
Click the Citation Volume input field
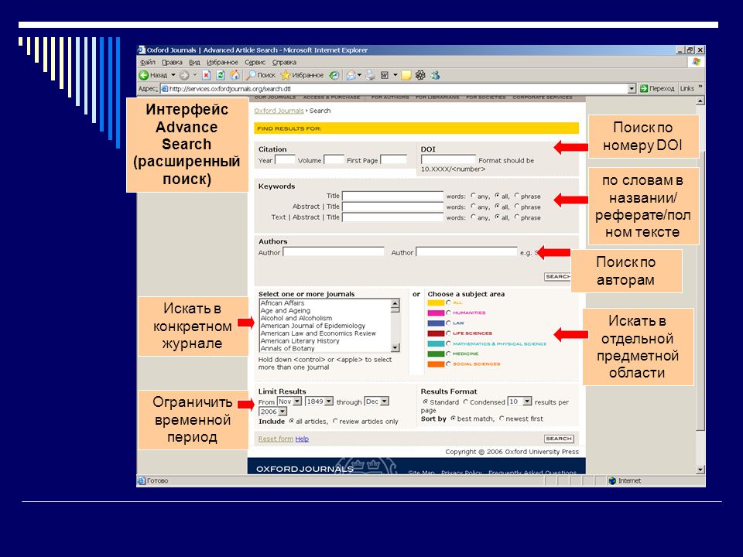coord(334,159)
